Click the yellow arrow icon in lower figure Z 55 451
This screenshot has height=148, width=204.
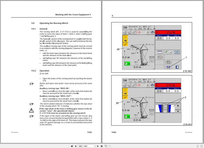125,94
